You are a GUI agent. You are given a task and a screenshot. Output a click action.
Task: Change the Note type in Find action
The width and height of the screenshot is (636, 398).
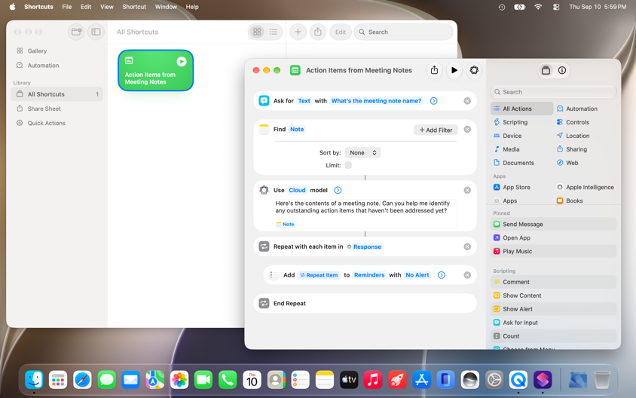(x=297, y=130)
